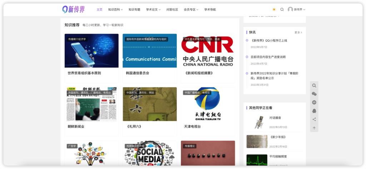The image size is (366, 169).
Task: Click the floating share icon
Action: (x=314, y=119)
